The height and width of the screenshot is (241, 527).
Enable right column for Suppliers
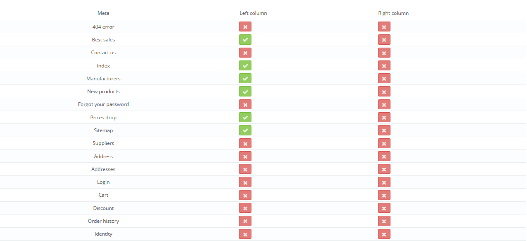(x=384, y=143)
